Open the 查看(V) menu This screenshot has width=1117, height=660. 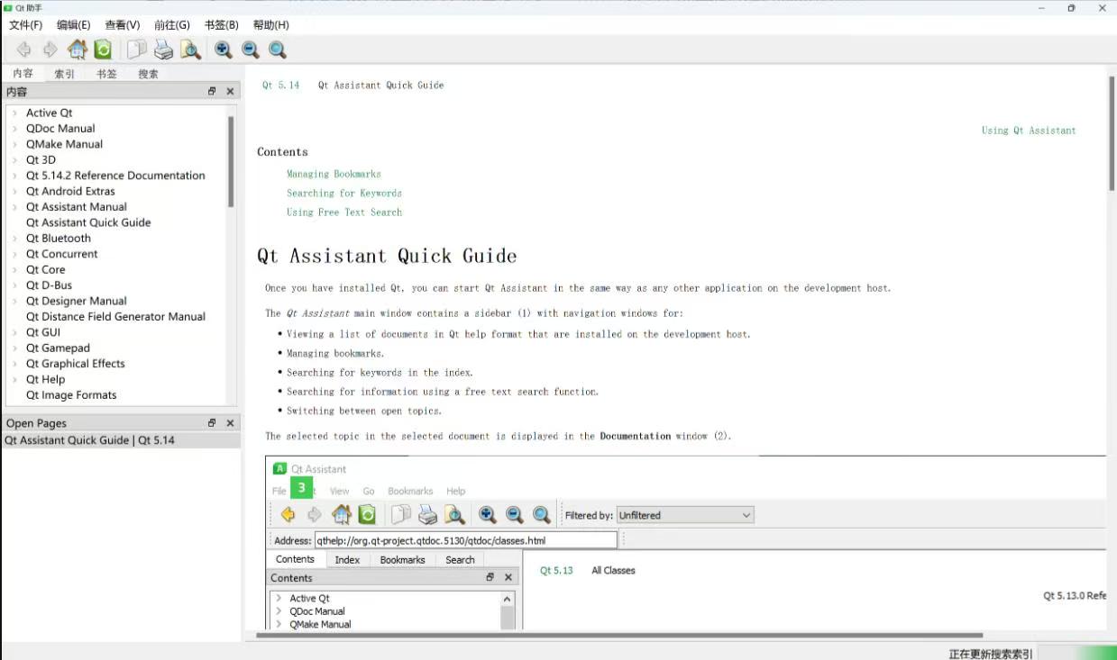123,25
